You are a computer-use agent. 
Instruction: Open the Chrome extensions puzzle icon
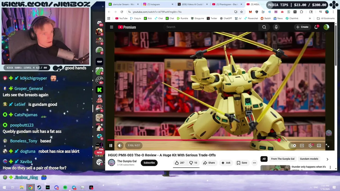[301, 12]
